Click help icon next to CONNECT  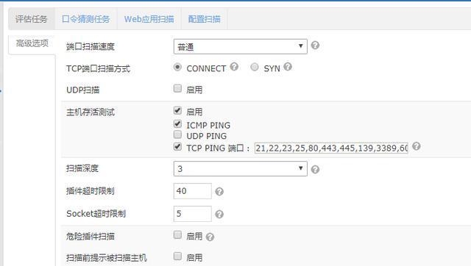(234, 67)
